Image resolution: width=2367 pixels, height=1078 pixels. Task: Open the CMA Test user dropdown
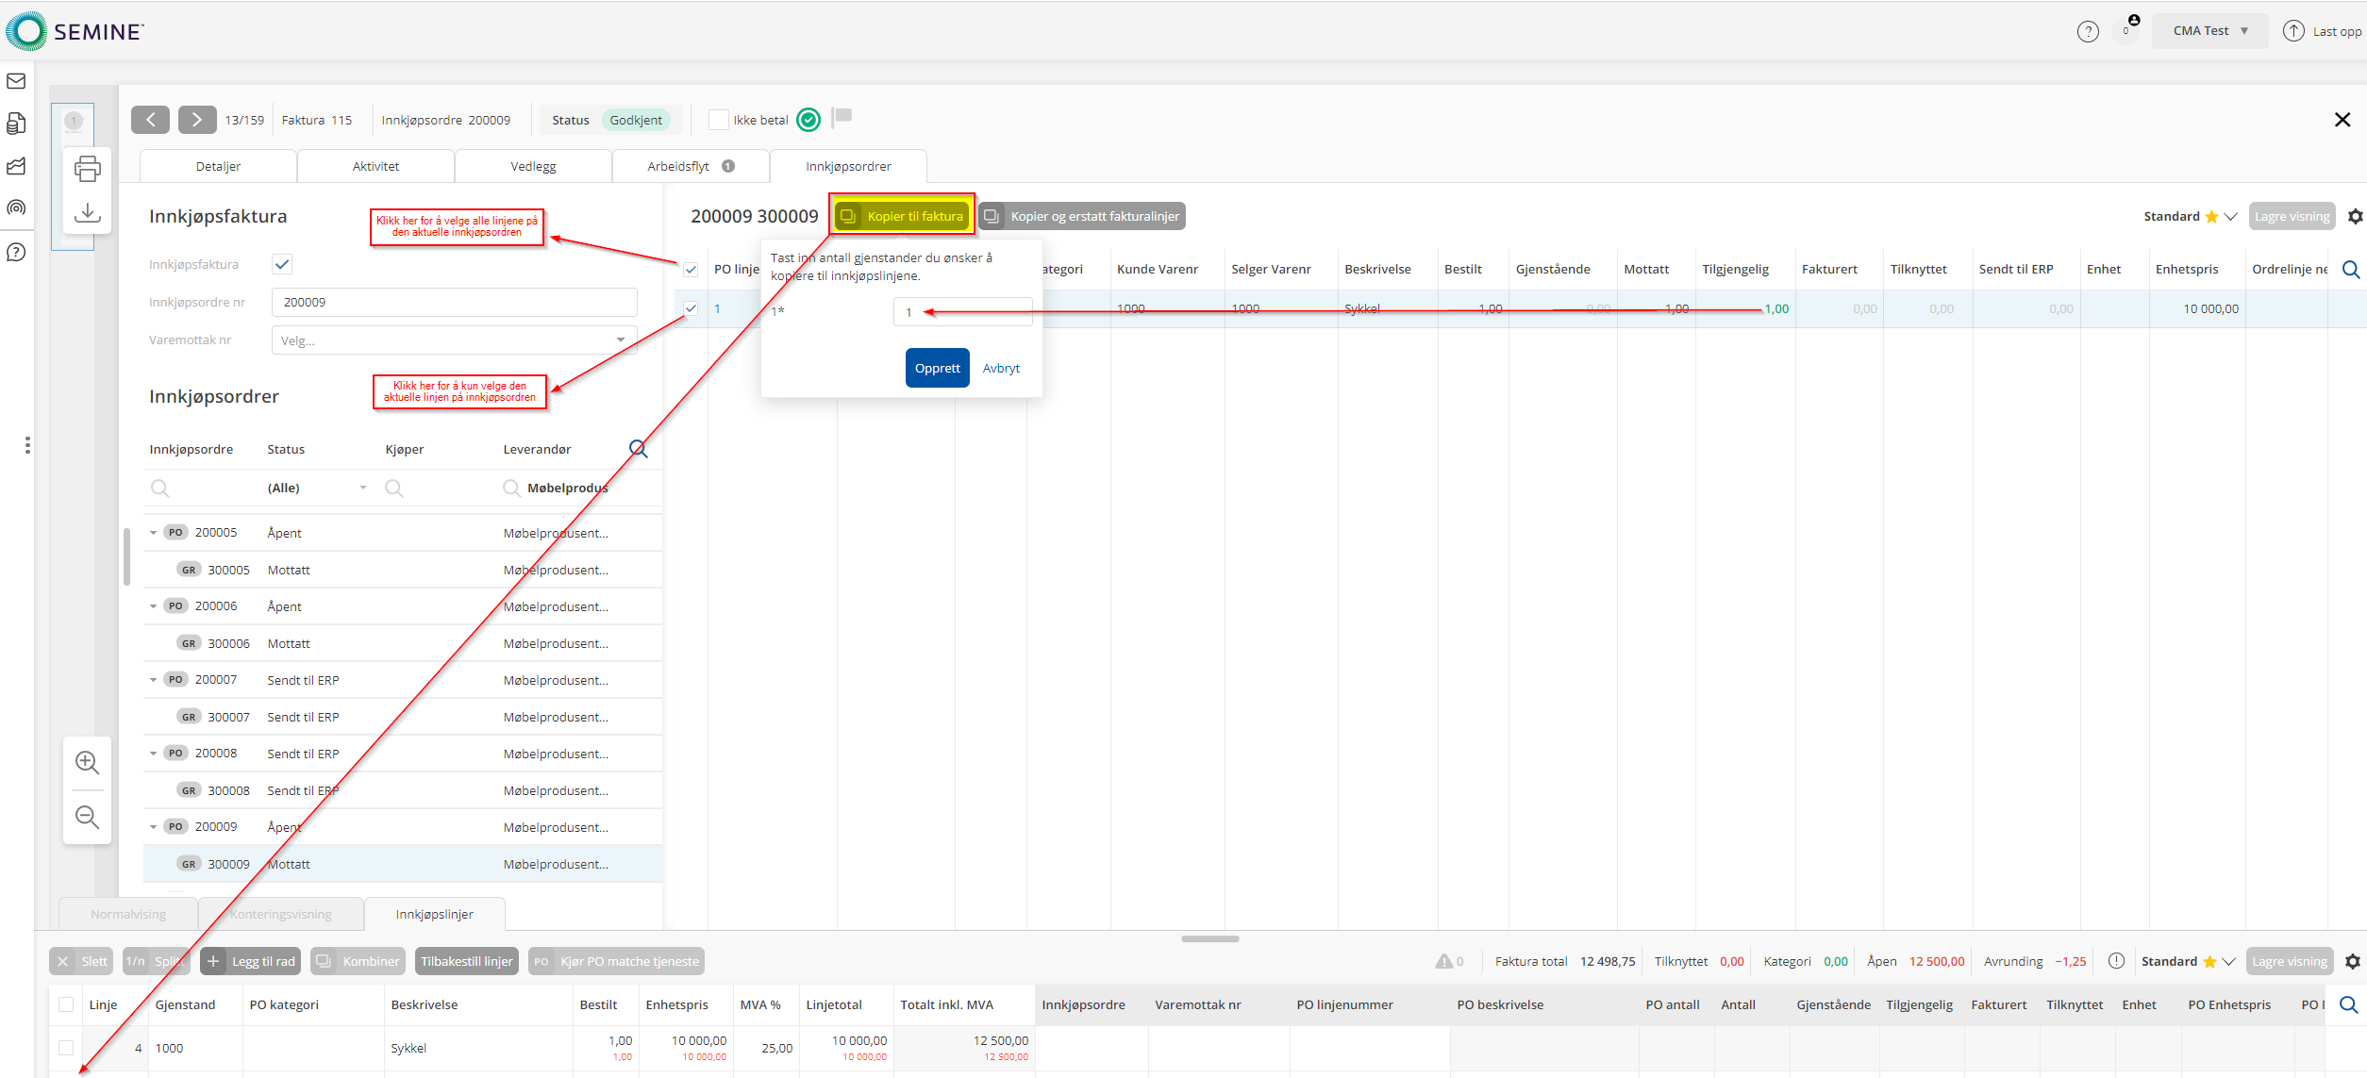[2209, 31]
